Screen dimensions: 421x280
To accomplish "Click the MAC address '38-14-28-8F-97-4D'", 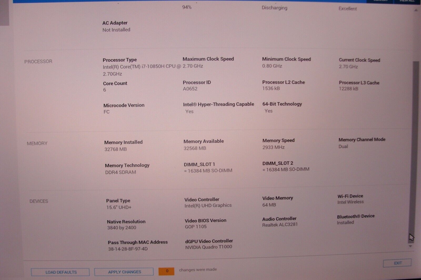I will [128, 249].
